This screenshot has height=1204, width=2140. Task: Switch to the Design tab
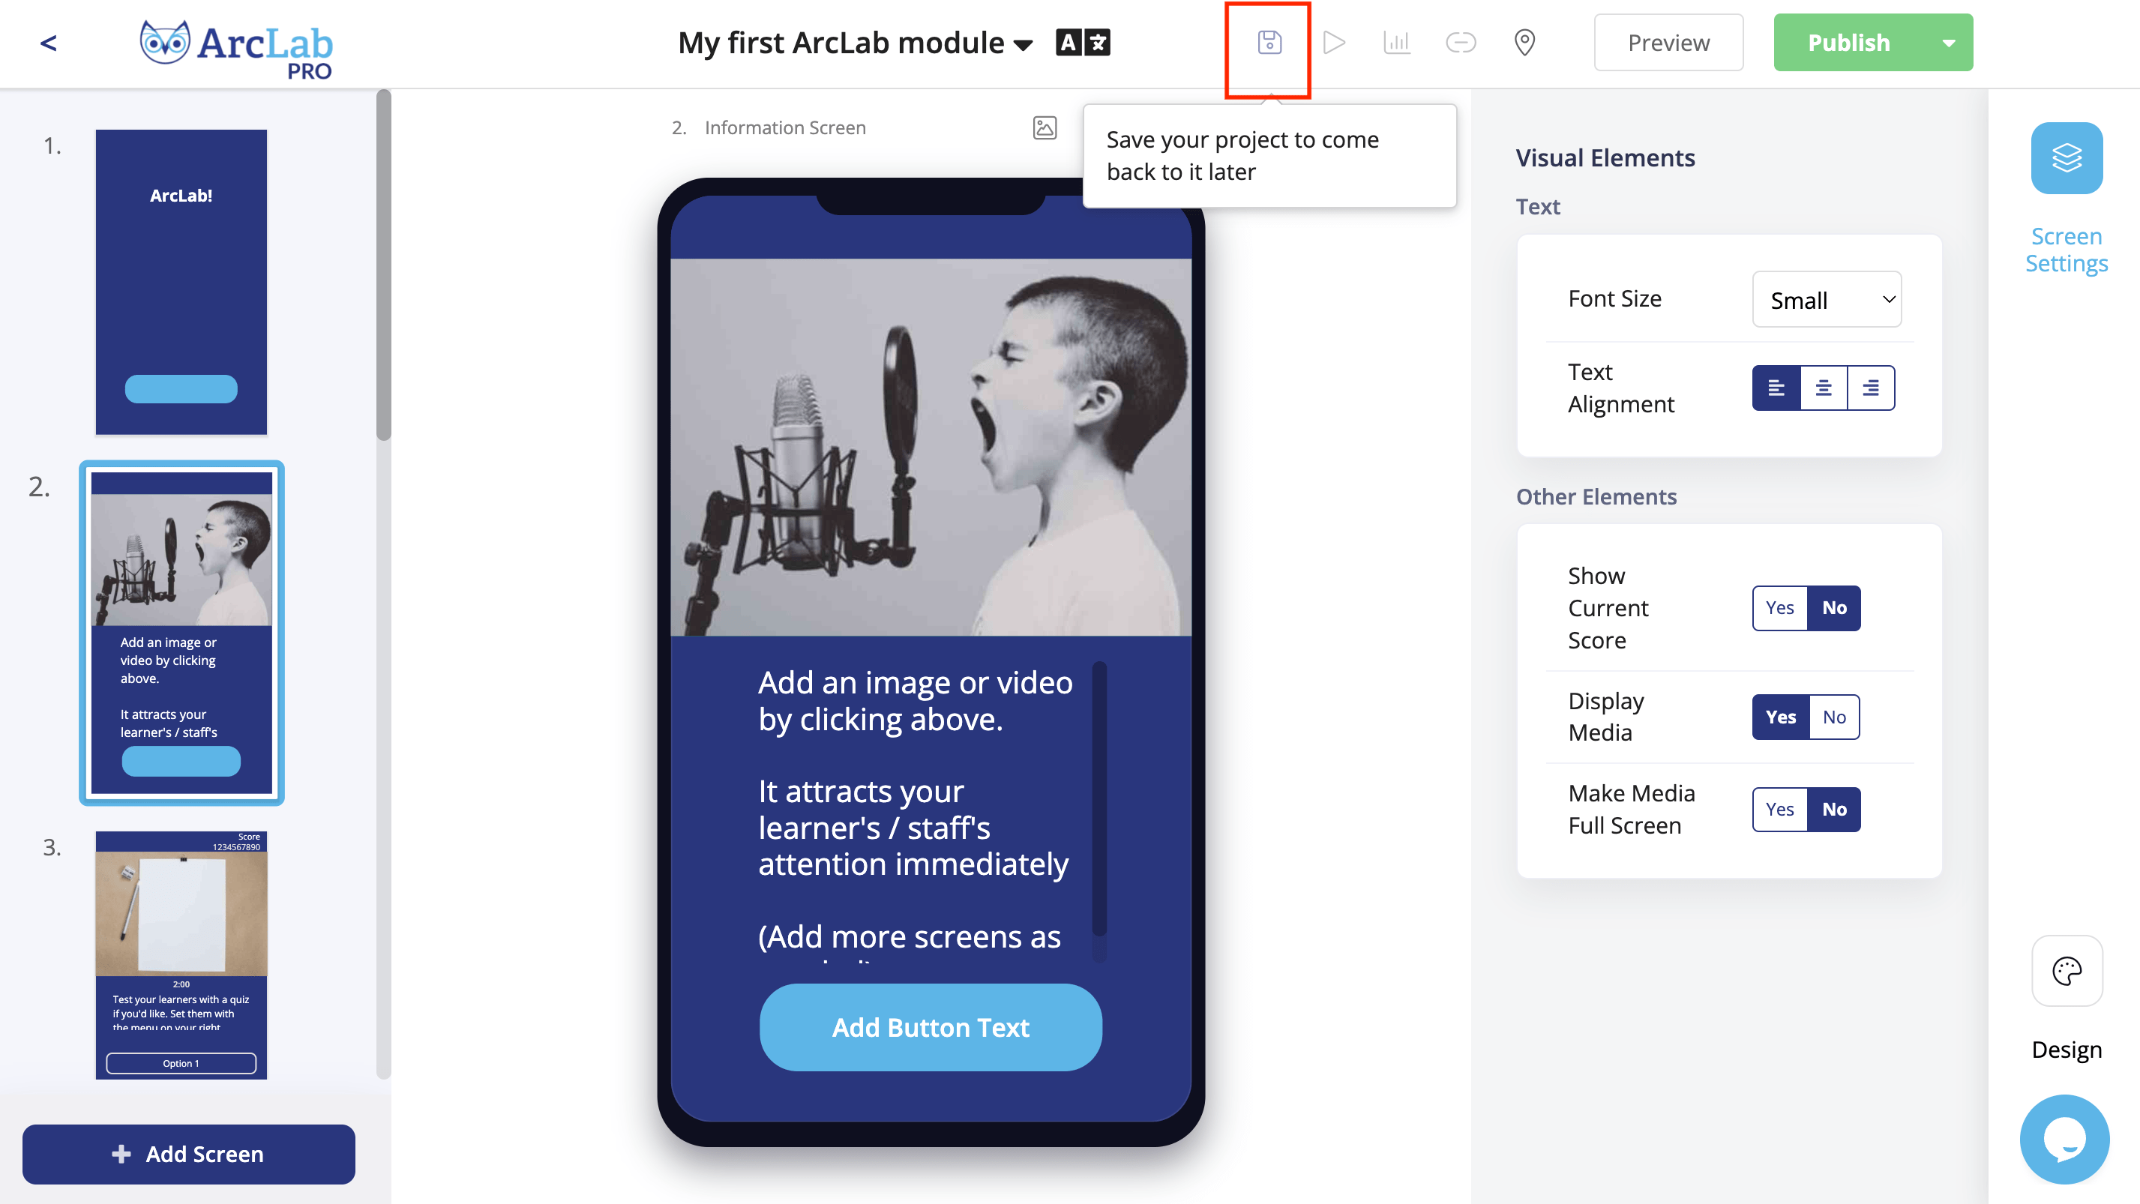point(2066,972)
